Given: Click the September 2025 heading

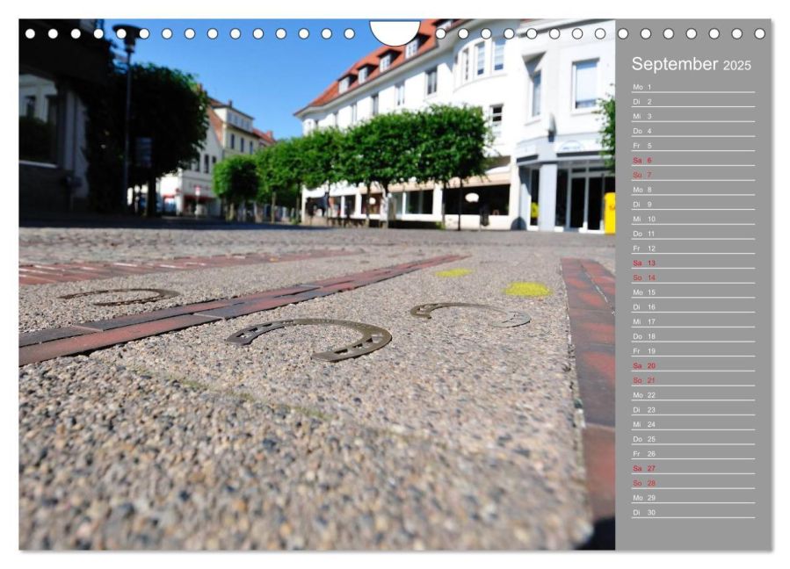Looking at the screenshot, I should 691,64.
